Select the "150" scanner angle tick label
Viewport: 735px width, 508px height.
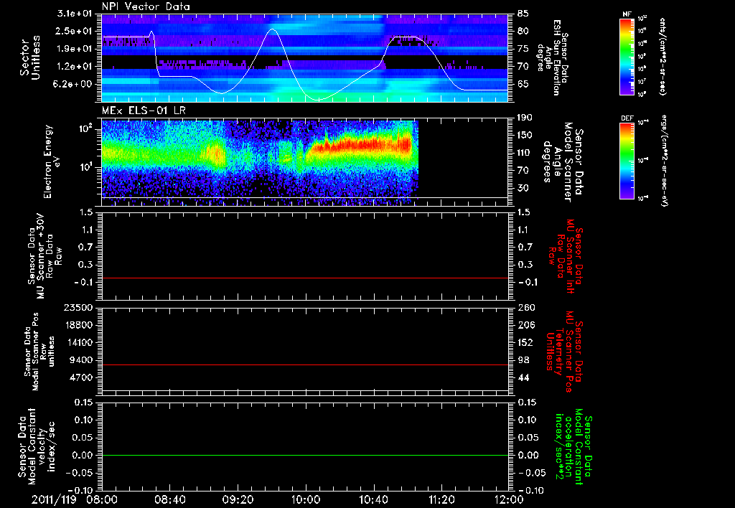[x=525, y=136]
